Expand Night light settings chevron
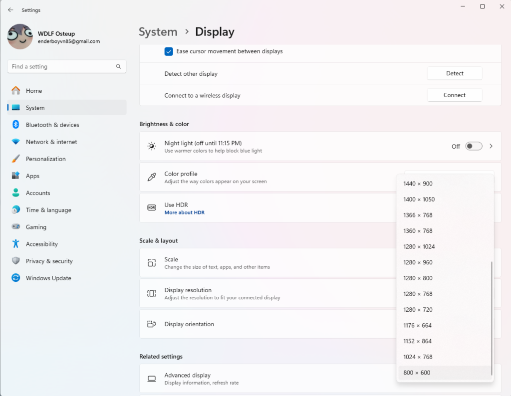 [x=491, y=146]
